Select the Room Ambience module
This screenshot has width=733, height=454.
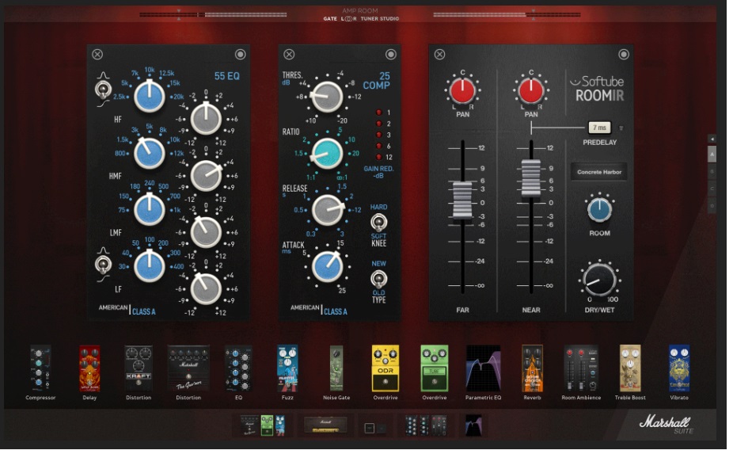click(x=581, y=368)
